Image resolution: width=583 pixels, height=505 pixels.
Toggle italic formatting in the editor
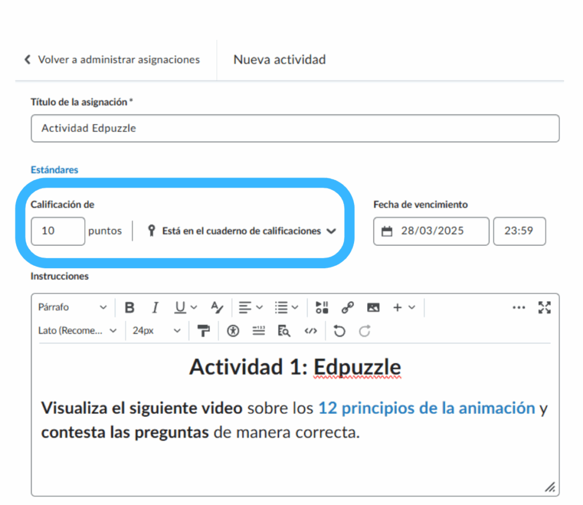[155, 308]
